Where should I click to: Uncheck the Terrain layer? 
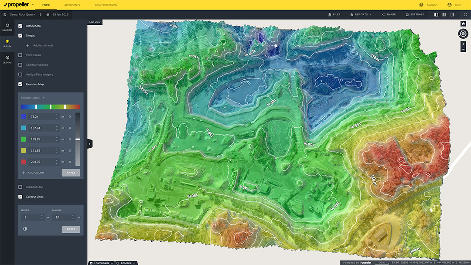point(20,35)
